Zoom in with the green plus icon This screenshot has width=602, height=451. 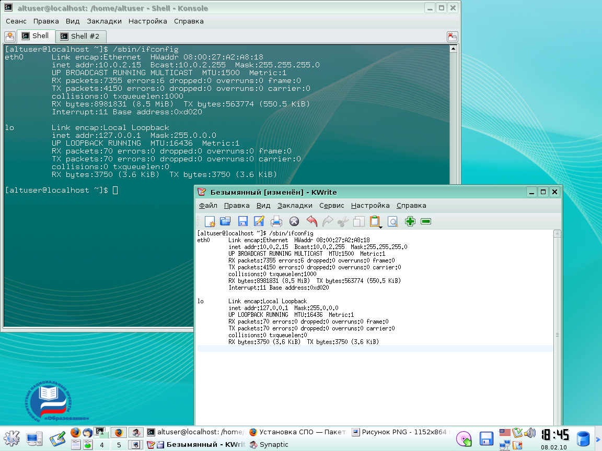410,221
